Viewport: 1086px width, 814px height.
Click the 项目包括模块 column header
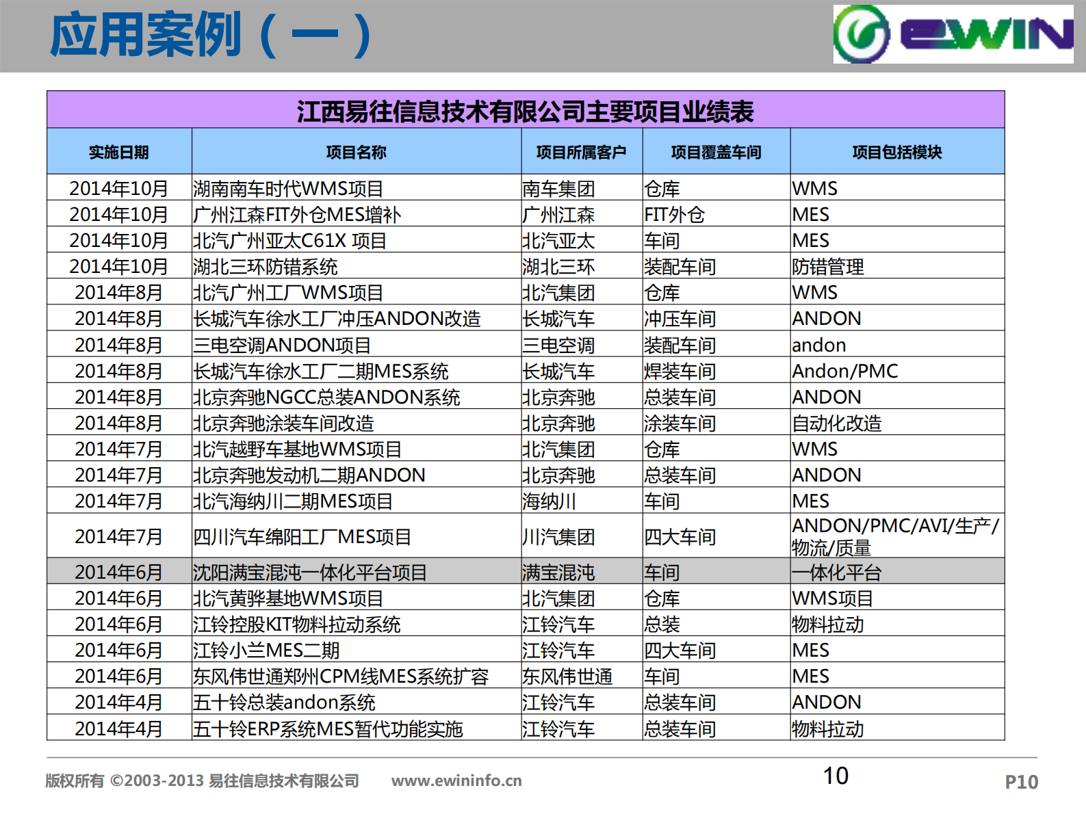coord(897,152)
